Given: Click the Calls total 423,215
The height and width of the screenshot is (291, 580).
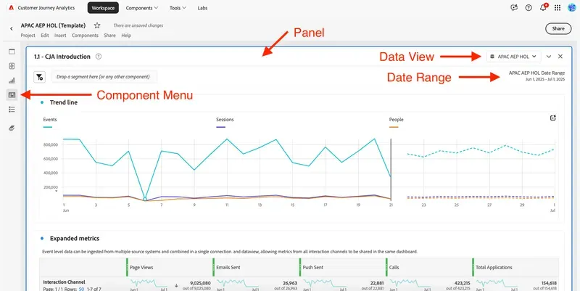Looking at the screenshot, I should tap(462, 283).
